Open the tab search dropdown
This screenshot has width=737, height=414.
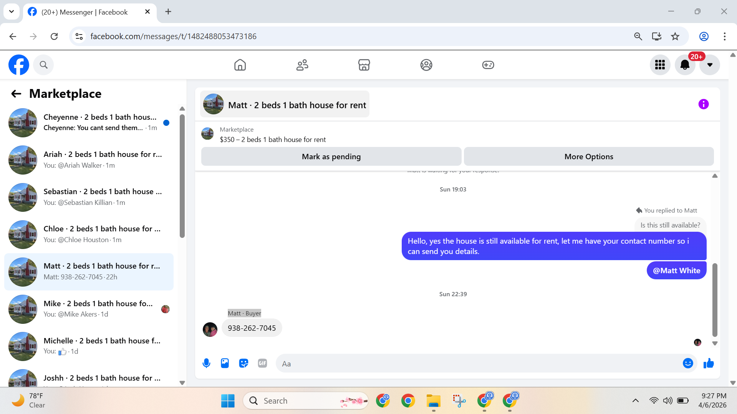tap(12, 12)
